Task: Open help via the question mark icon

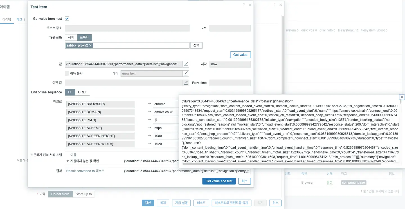Action: (243, 5)
